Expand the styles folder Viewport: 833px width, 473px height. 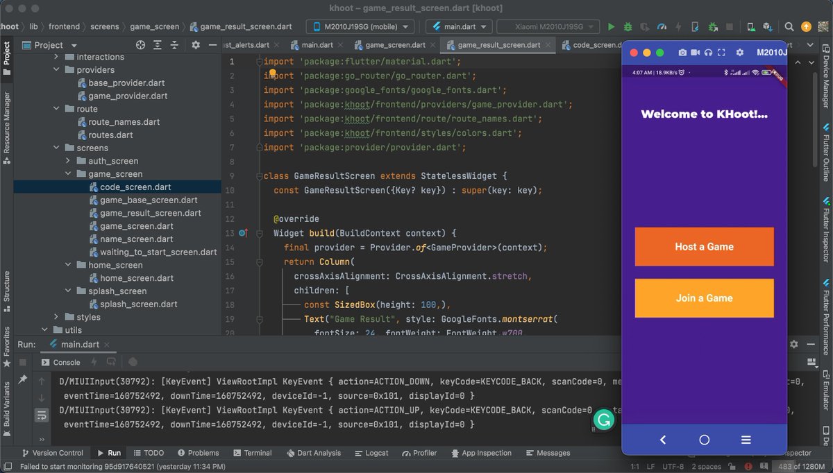(57, 317)
